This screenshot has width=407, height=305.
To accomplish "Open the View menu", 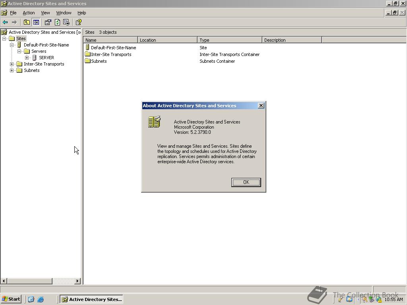I will (x=45, y=13).
